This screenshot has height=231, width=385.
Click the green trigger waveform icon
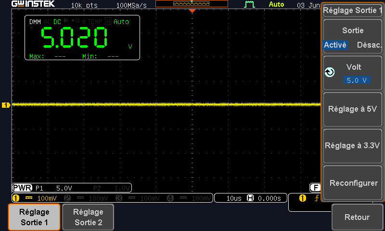click(x=249, y=4)
